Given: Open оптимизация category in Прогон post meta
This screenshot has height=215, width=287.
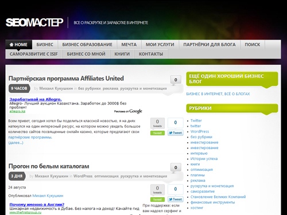Looking at the screenshot, I should pos(106,176).
